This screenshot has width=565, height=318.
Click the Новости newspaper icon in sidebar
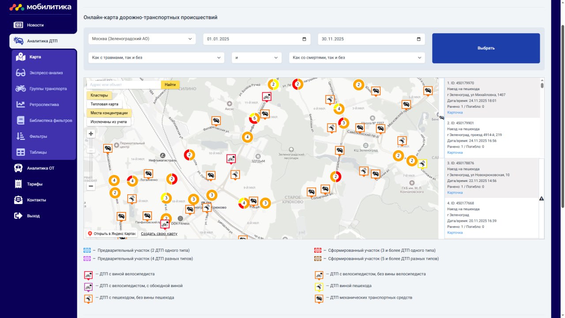18,25
